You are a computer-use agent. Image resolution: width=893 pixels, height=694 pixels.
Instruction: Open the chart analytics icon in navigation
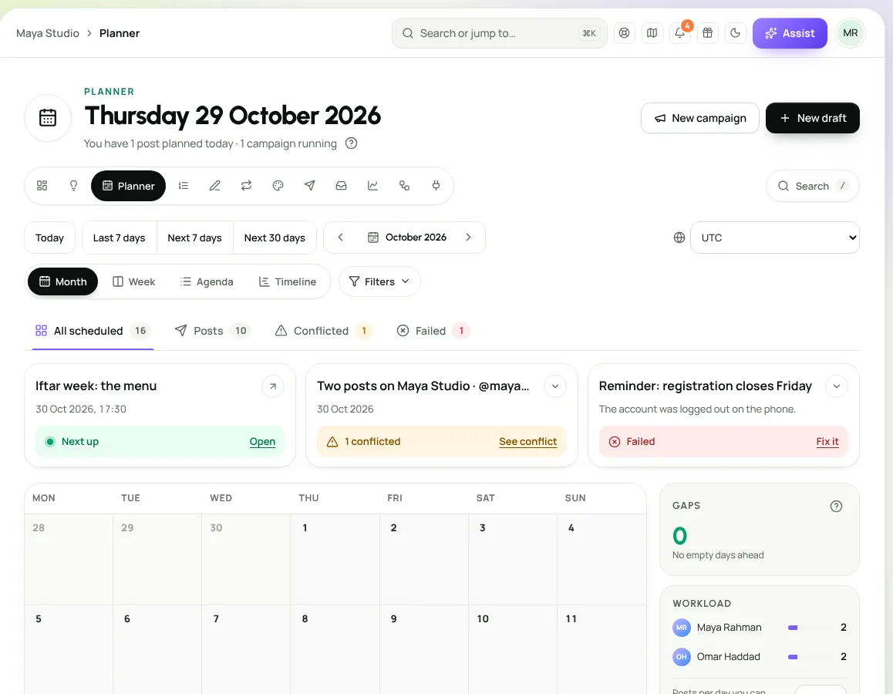tap(372, 186)
